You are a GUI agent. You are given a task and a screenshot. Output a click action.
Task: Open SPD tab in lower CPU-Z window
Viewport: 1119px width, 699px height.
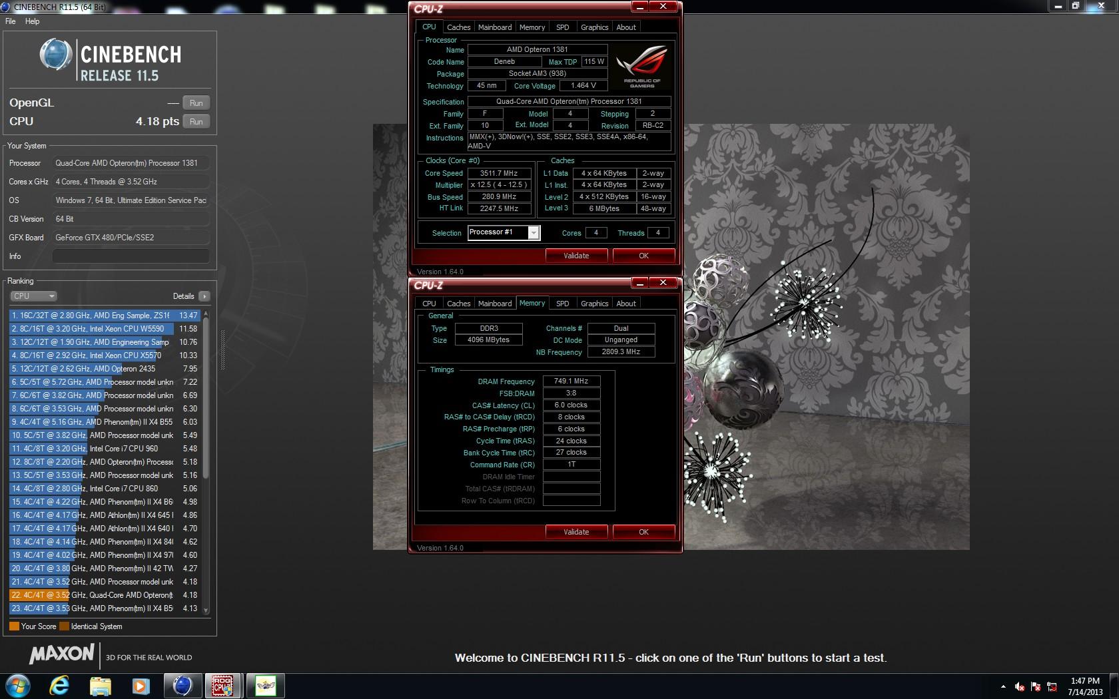[x=563, y=304]
